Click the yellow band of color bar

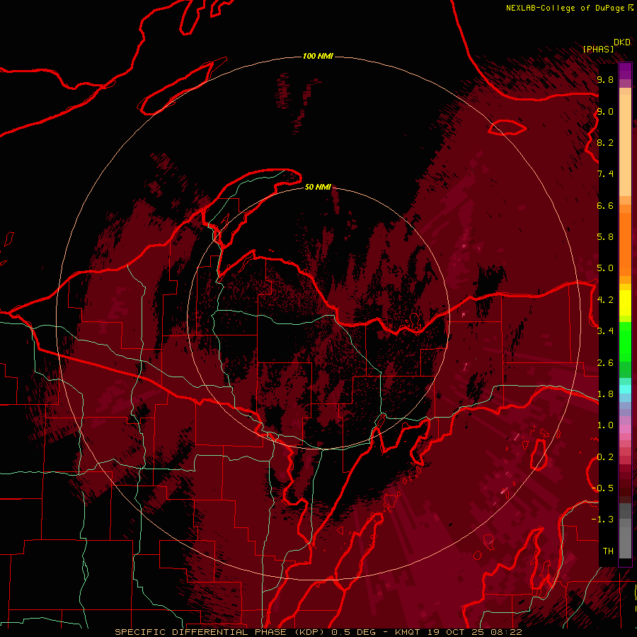tap(625, 303)
